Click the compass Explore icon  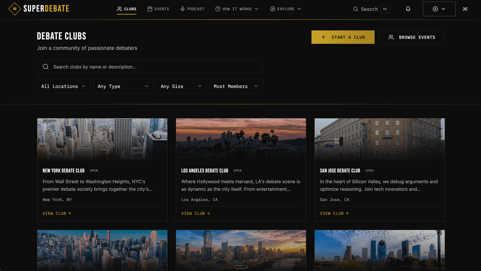(272, 9)
